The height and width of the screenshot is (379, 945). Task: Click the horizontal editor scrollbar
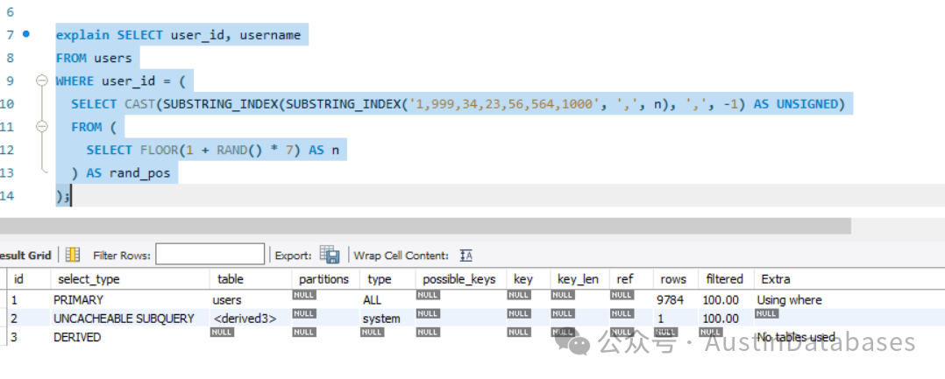(x=425, y=226)
